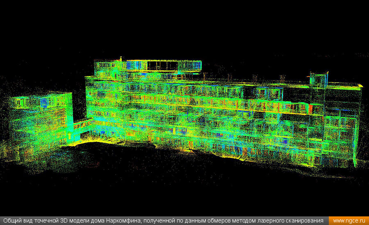Click the Russian caption about the Narkomfin house 3D model
Screen dimensions: 369x225
click(x=163, y=221)
